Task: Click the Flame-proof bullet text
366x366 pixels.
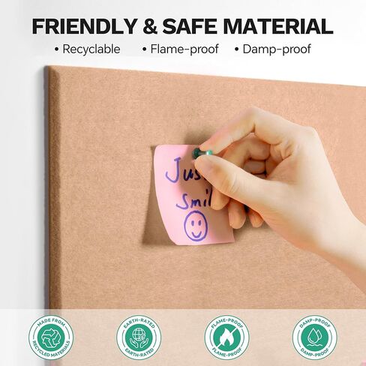Action: (x=181, y=49)
